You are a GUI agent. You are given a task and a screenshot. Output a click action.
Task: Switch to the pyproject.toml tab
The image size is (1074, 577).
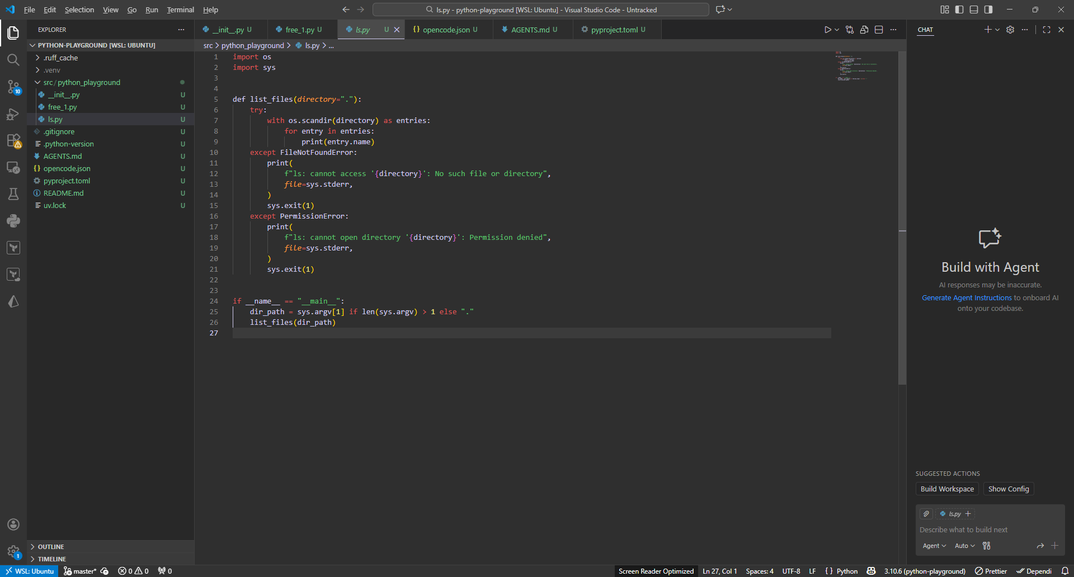pos(614,30)
